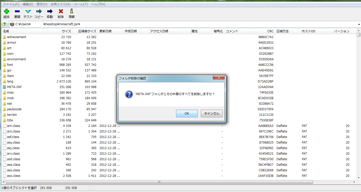Click the up-folder icon beside address bar
This screenshot has width=361, height=192.
click(x=4, y=24)
